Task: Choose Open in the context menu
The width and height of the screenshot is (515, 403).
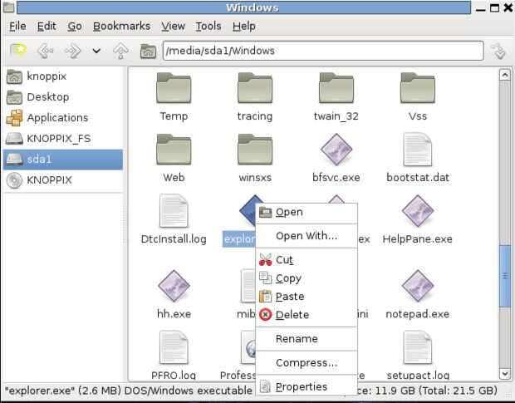Action: coord(307,212)
